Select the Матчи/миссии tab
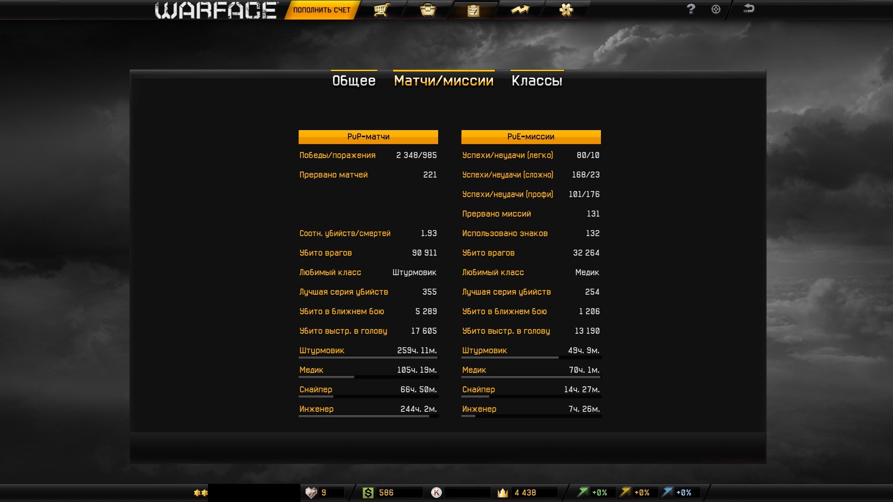The width and height of the screenshot is (893, 502). point(443,81)
